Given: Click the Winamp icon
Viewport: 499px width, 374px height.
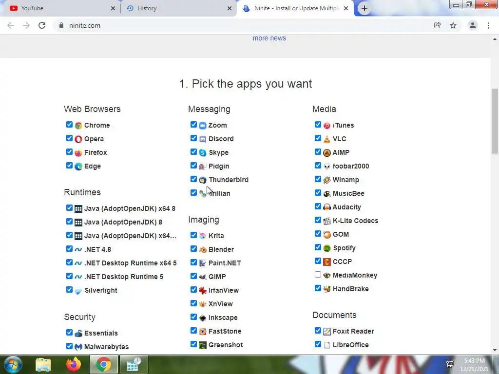Looking at the screenshot, I should 327,180.
